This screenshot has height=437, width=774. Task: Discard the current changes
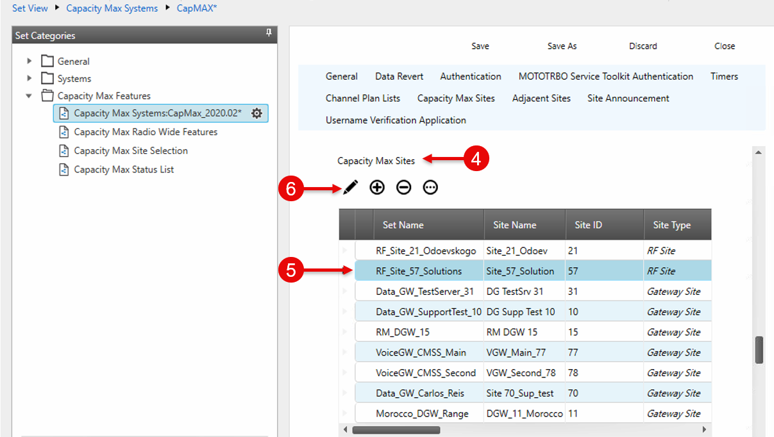tap(643, 45)
